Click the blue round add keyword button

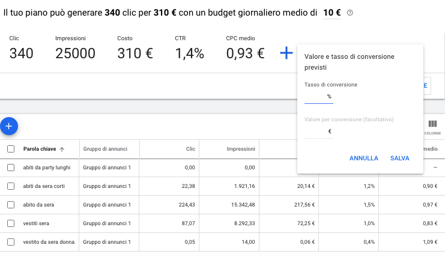[9, 126]
